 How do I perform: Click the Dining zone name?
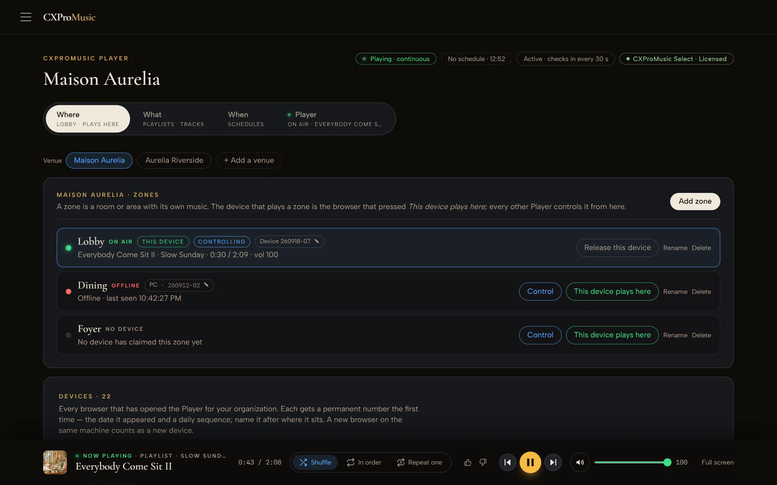point(92,285)
